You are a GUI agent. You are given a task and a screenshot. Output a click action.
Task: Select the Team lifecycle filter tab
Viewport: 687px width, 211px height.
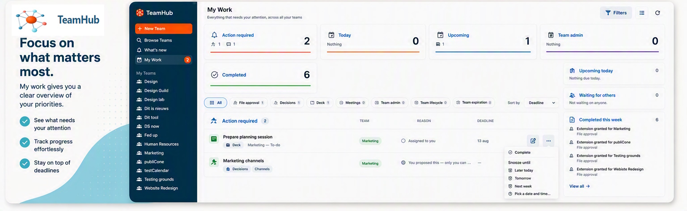point(431,103)
